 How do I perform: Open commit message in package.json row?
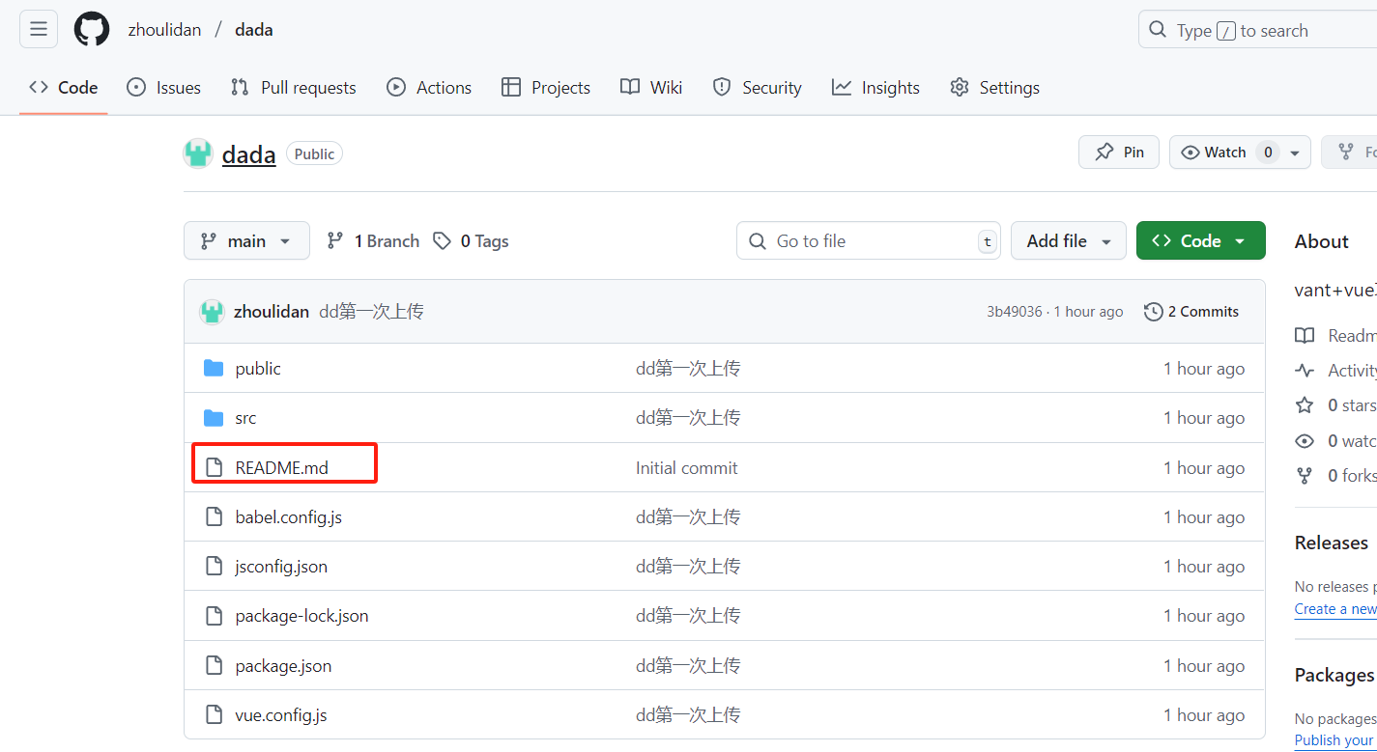(x=688, y=666)
